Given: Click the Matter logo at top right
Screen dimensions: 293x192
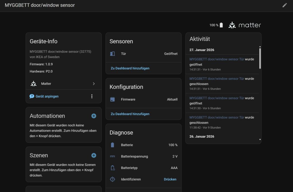Looking at the screenshot, I should (x=245, y=25).
